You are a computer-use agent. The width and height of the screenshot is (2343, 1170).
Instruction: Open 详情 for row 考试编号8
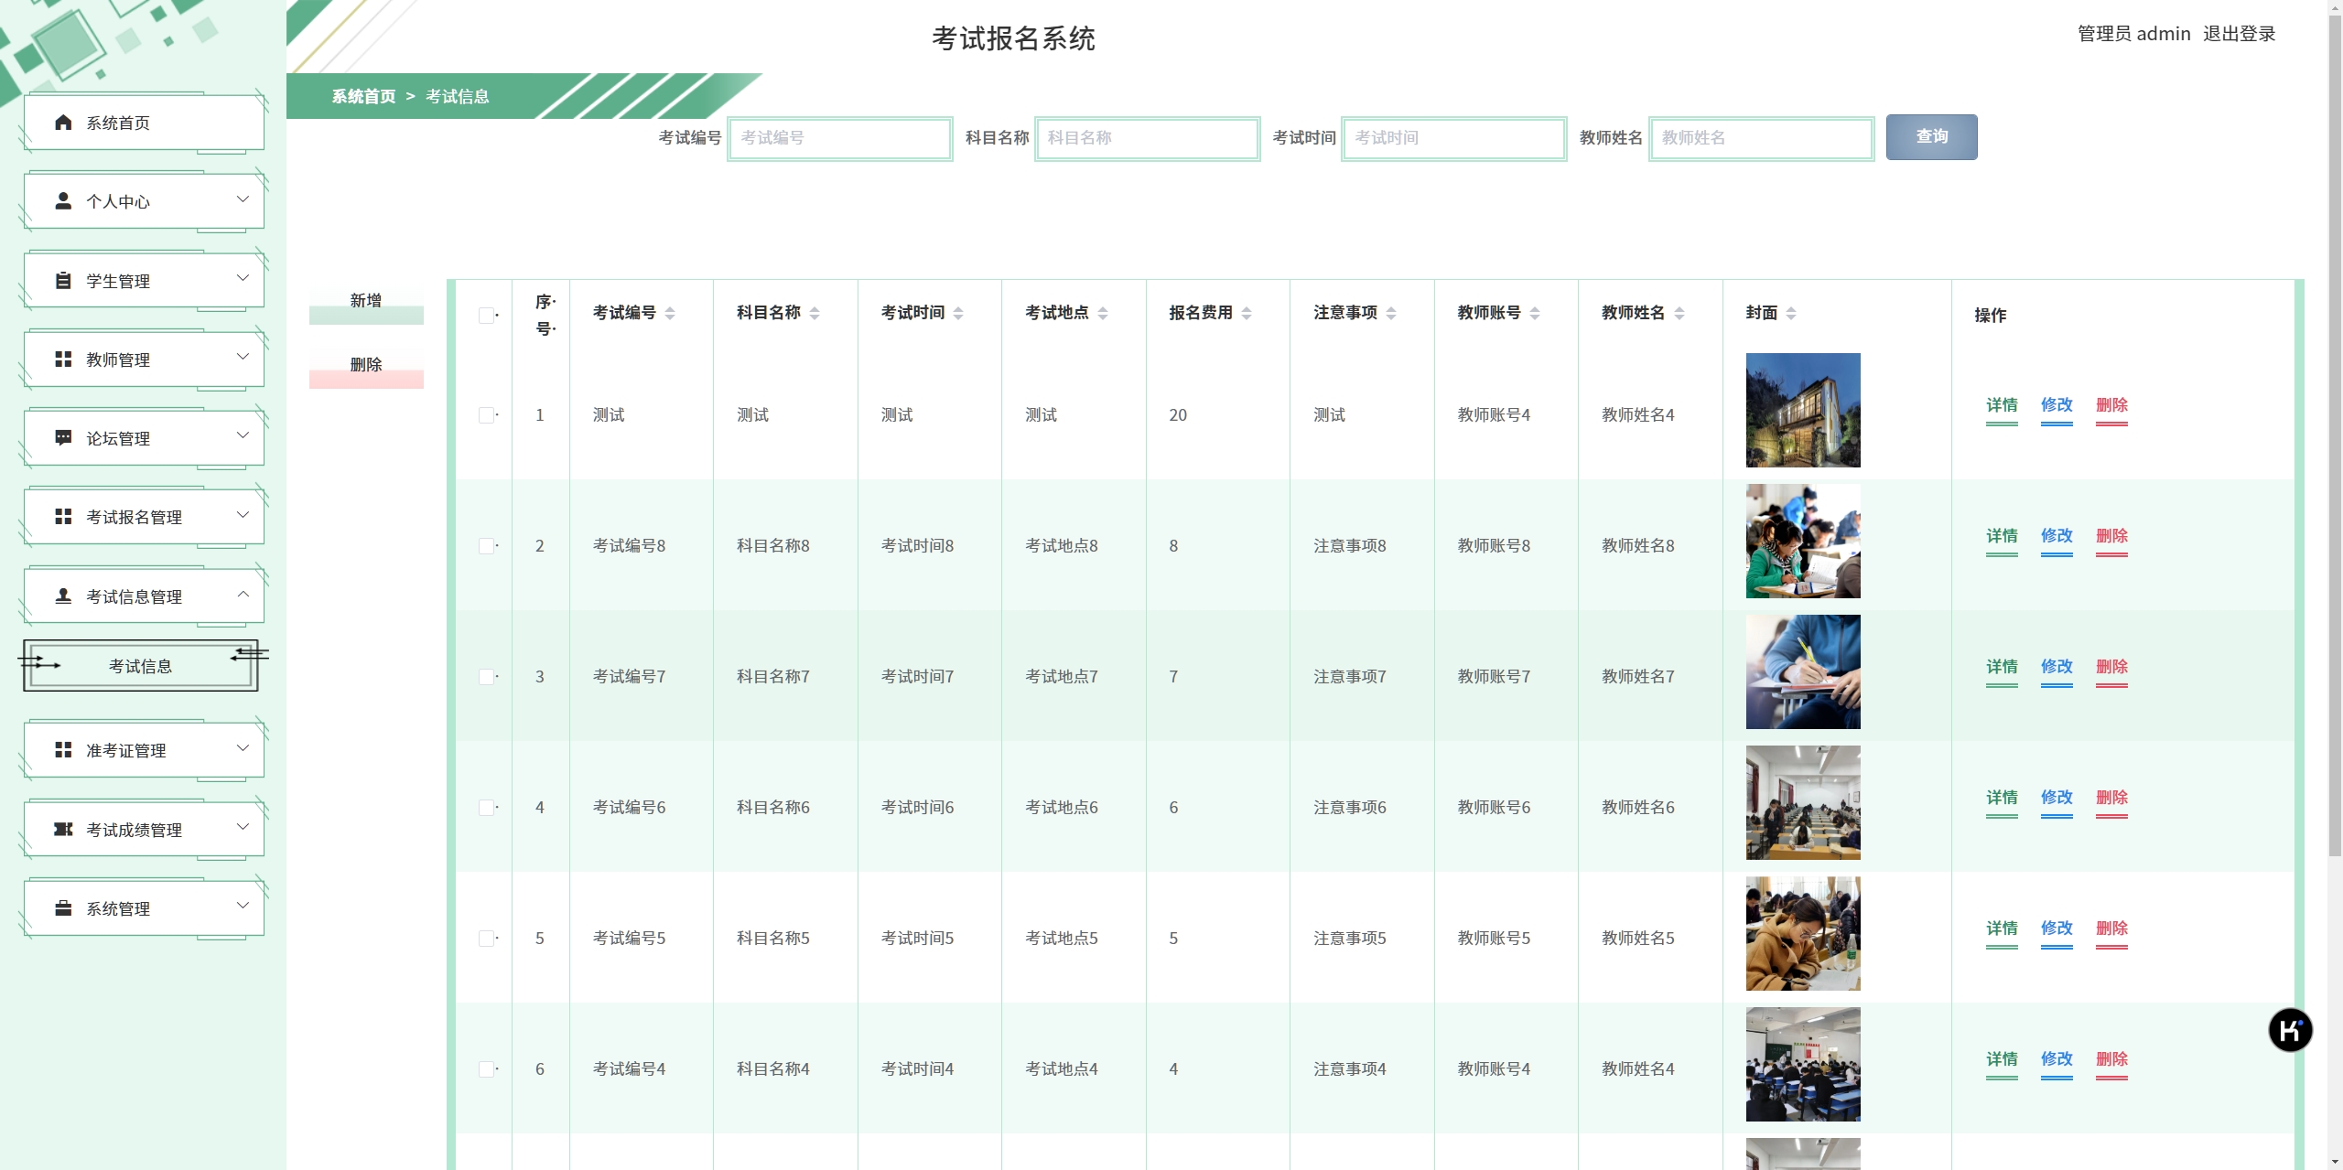pos(2002,536)
